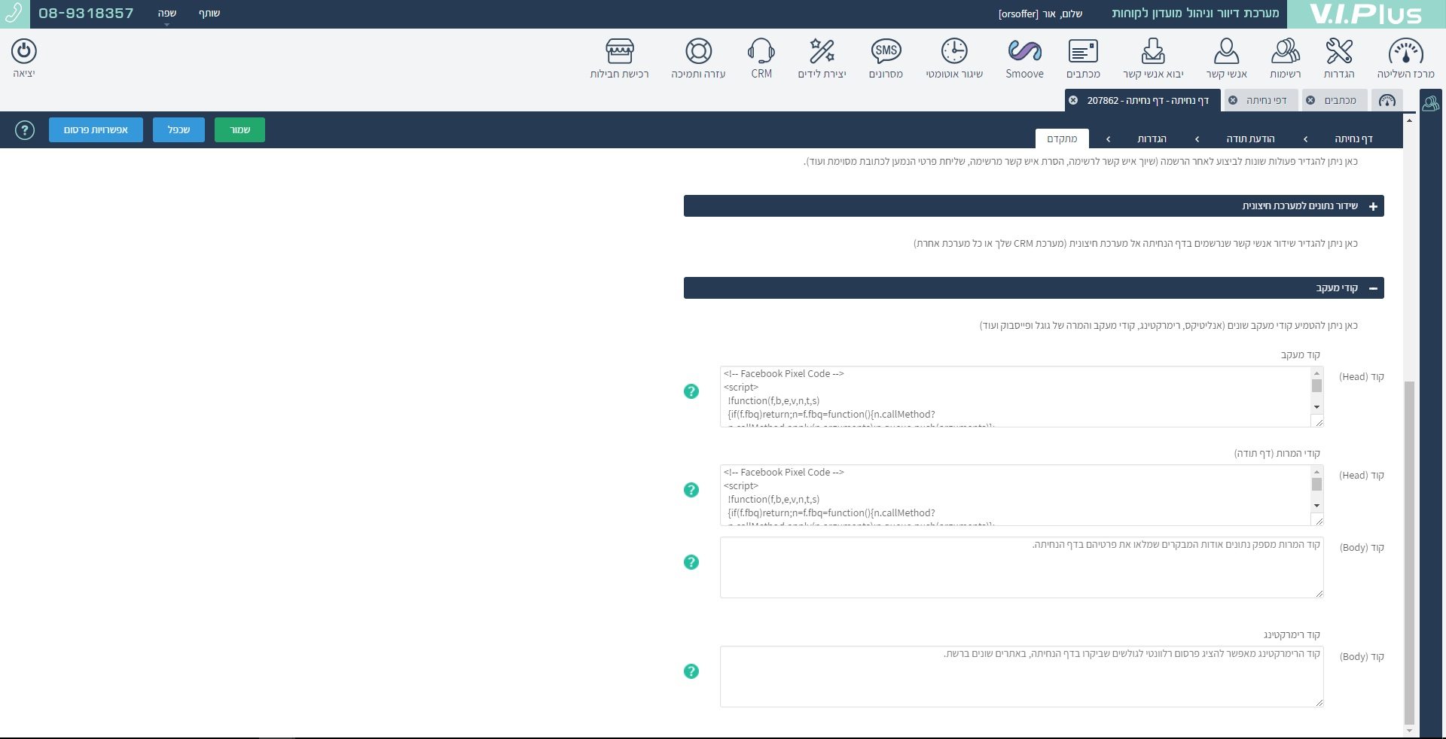The image size is (1446, 739).
Task: Collapse the tracking codes section
Action: click(x=1373, y=288)
